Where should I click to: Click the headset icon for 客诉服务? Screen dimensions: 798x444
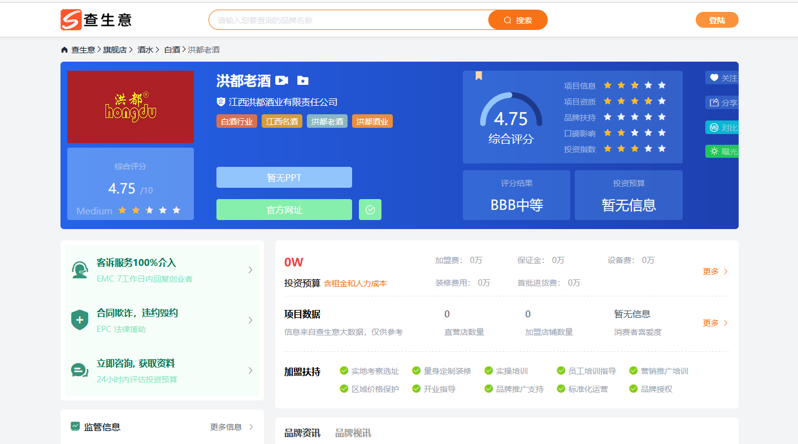[x=80, y=270]
